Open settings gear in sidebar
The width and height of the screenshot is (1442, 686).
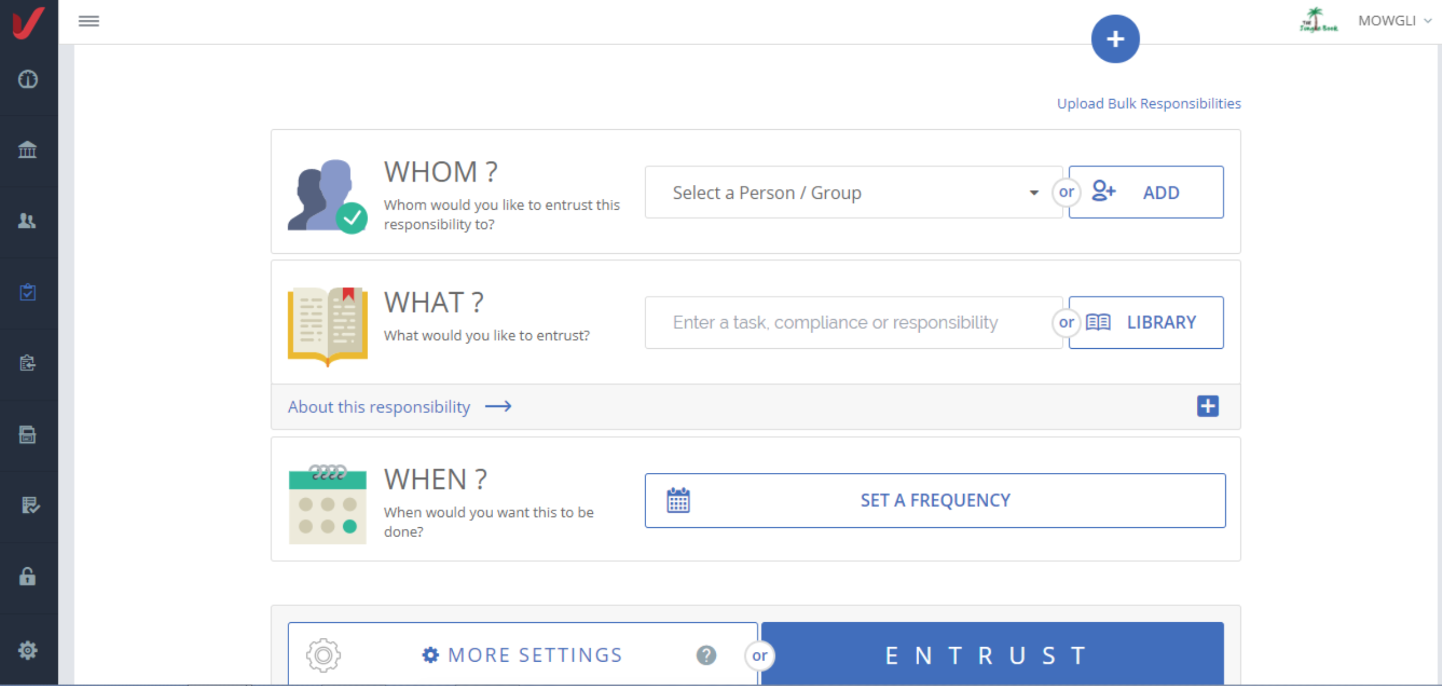[x=28, y=650]
